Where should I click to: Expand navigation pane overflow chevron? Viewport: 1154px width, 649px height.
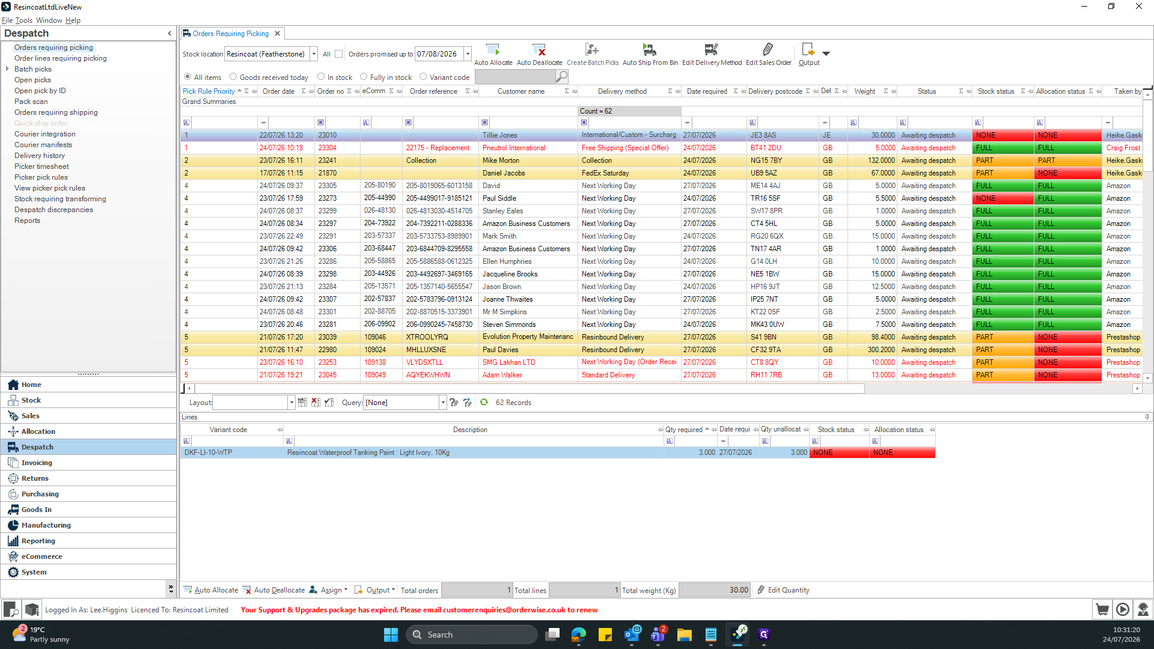[x=171, y=589]
